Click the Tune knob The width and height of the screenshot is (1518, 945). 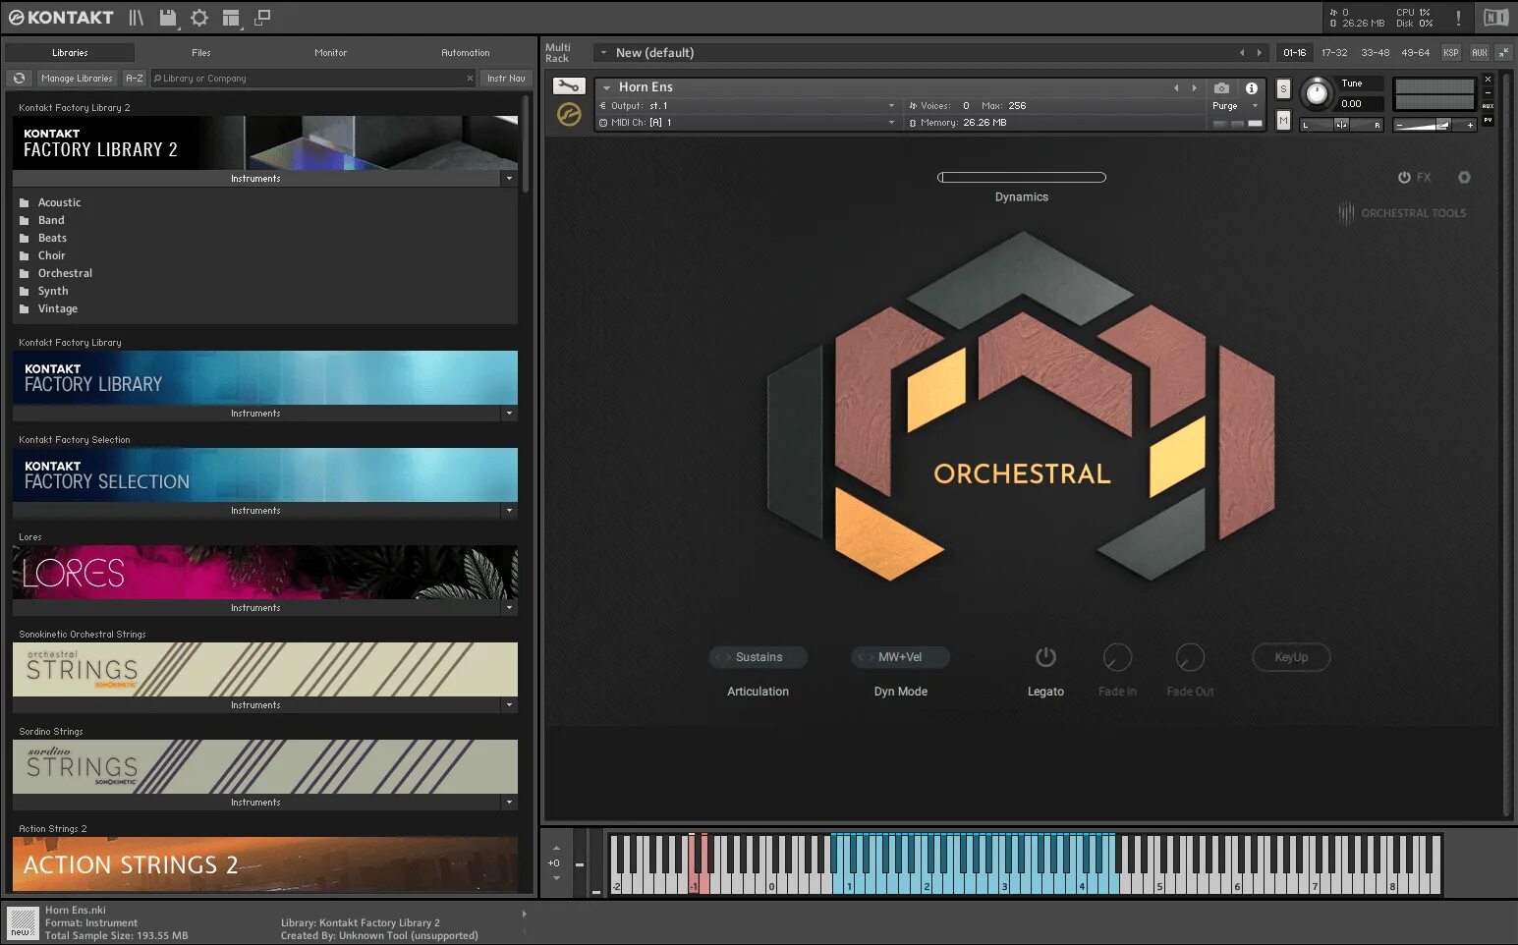[1317, 94]
